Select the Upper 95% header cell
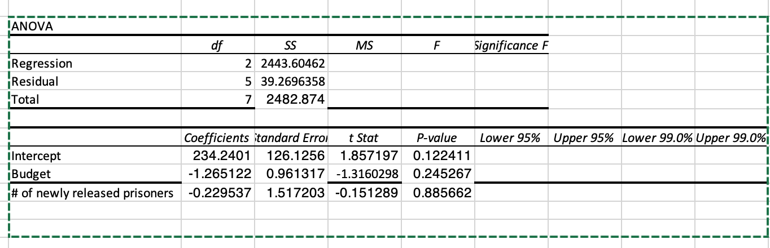The width and height of the screenshot is (770, 248). coord(585,138)
